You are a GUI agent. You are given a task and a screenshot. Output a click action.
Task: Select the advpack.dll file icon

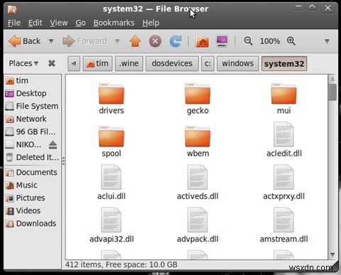click(x=197, y=220)
